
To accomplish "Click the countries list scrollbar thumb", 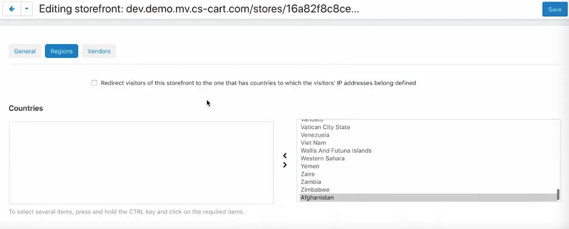I will pyautogui.click(x=558, y=194).
